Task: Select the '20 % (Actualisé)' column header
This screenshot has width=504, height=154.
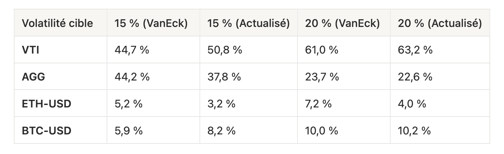Action: click(440, 23)
